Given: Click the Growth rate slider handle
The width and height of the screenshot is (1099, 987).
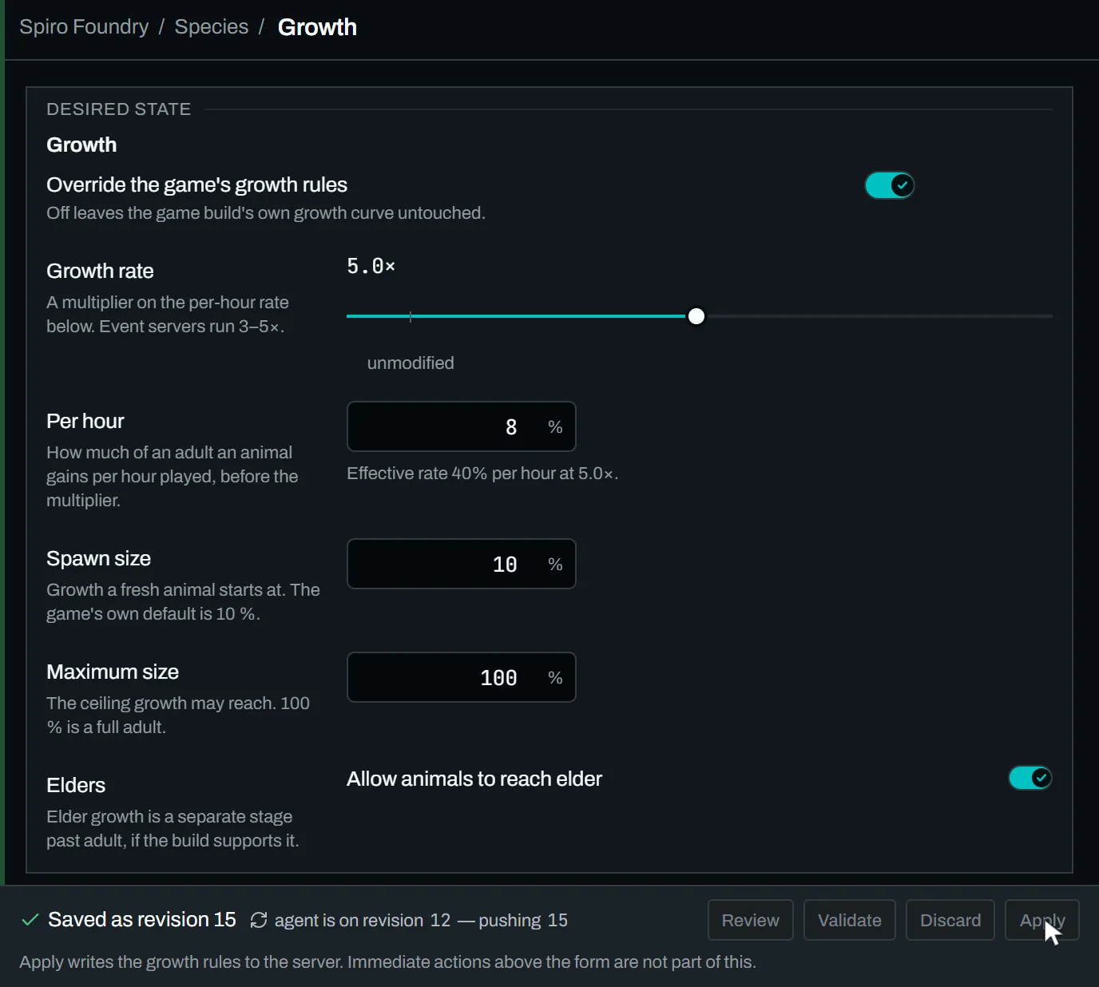Looking at the screenshot, I should point(696,316).
